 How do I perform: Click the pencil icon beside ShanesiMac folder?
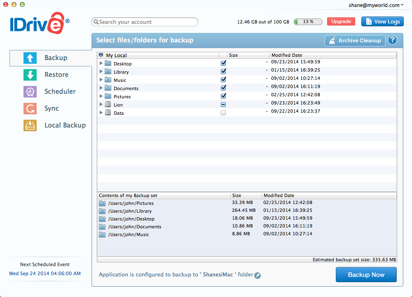point(257,275)
